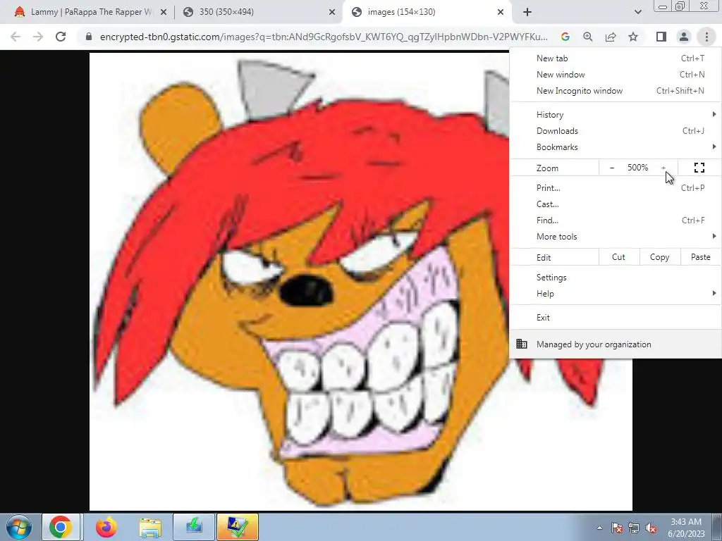Click the Google icon in address bar
Image resolution: width=722 pixels, height=541 pixels.
pyautogui.click(x=565, y=37)
